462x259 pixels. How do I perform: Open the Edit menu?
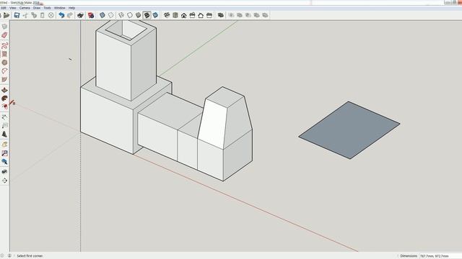point(3,8)
